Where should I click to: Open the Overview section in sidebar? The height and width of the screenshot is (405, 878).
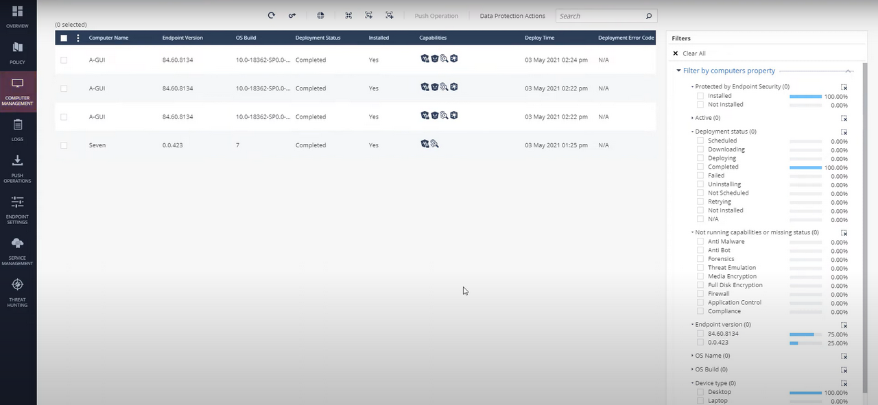(x=17, y=14)
